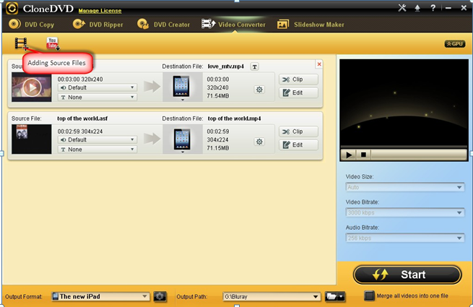Open settings gear for top of the world.mp4
The height and width of the screenshot is (307, 473).
(259, 142)
